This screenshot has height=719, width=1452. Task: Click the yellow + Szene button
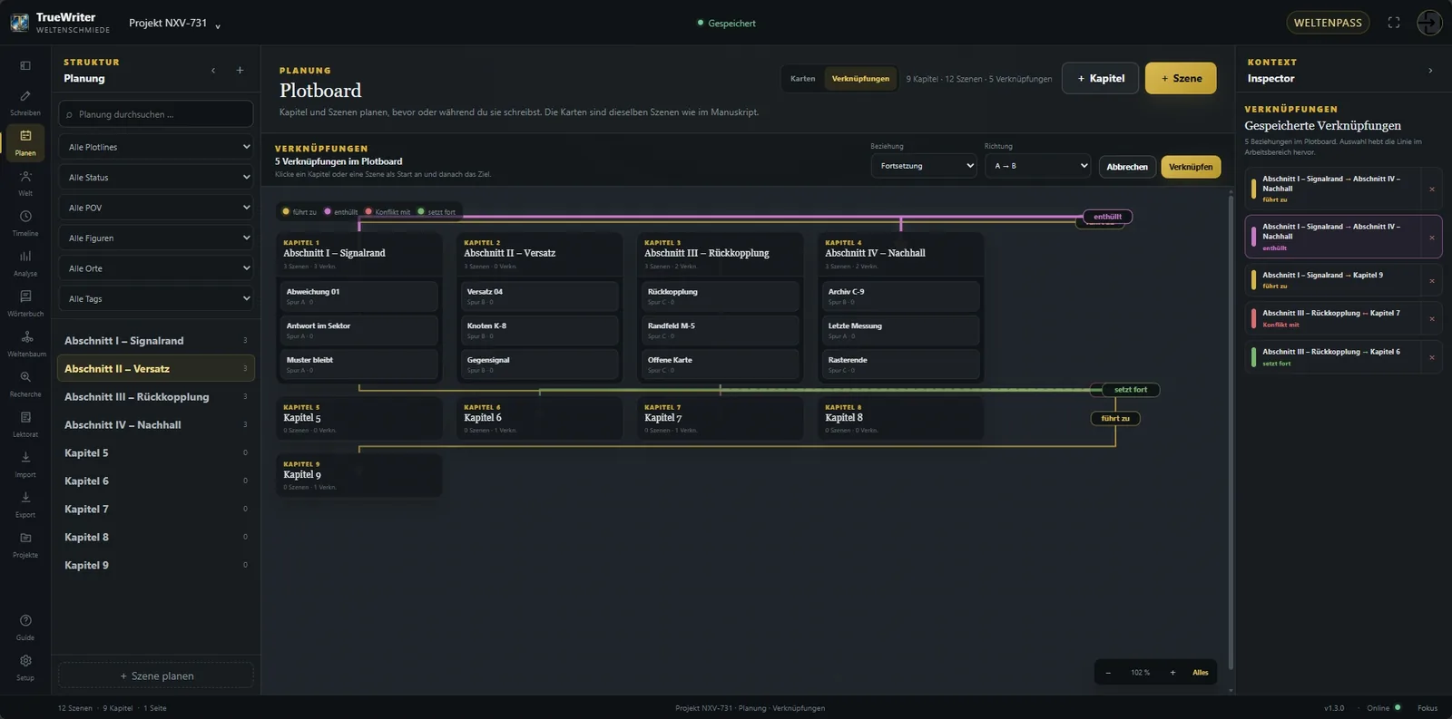[x=1181, y=78]
